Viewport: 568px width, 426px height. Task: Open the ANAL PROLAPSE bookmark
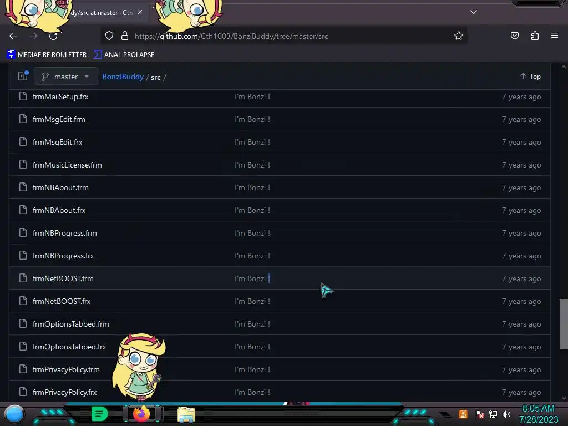[x=124, y=55]
